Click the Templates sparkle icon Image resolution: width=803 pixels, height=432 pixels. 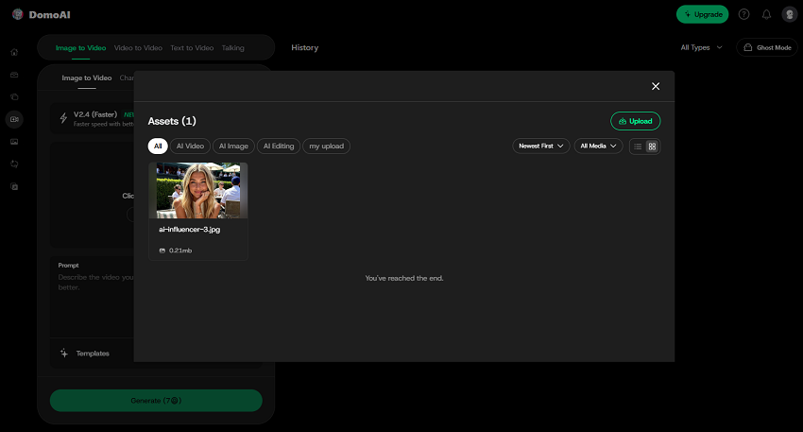(x=64, y=354)
